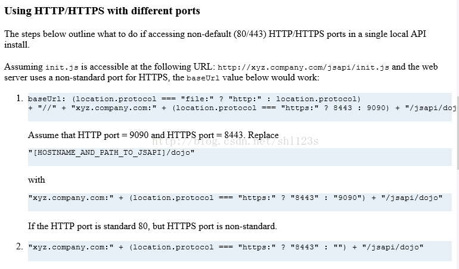Screen dimensions: 459x269
Task: Click the blog.csdn.net watermark text
Action: point(235,142)
